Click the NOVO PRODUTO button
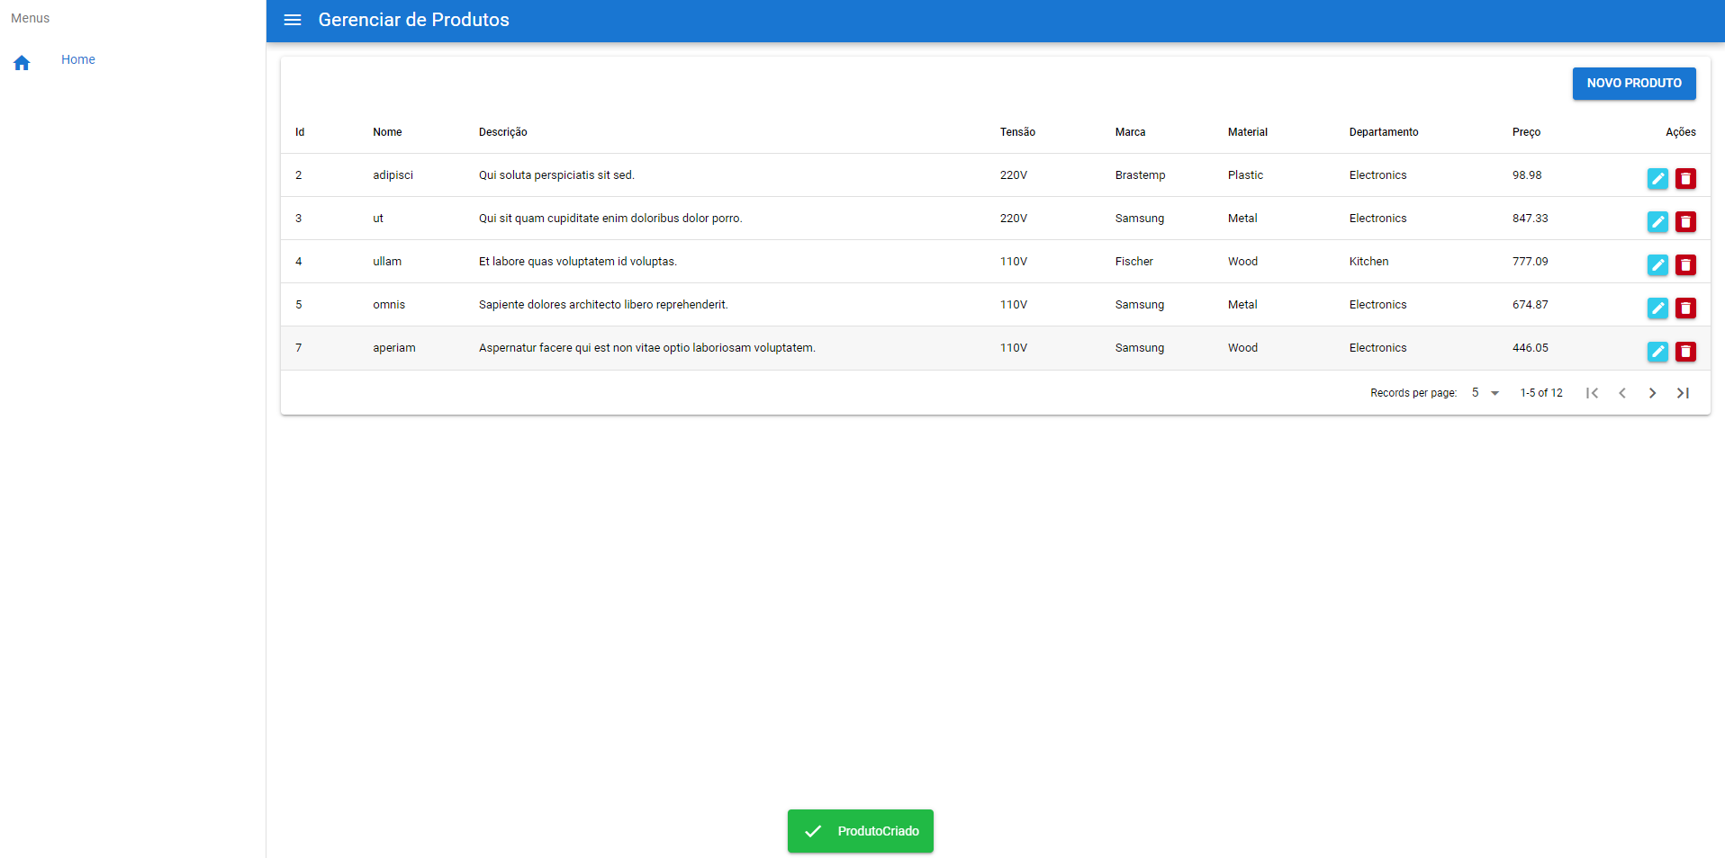 [1634, 83]
